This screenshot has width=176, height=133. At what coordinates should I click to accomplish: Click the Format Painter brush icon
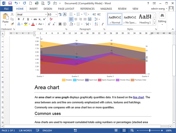(12, 24)
